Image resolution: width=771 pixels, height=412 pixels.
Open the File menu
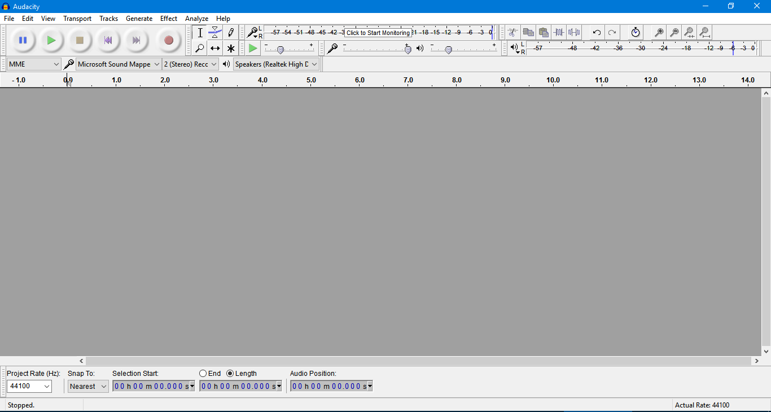pyautogui.click(x=9, y=19)
